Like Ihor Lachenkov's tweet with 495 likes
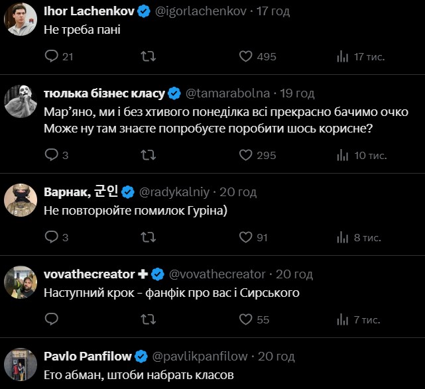This screenshot has width=425, height=389. 246,57
